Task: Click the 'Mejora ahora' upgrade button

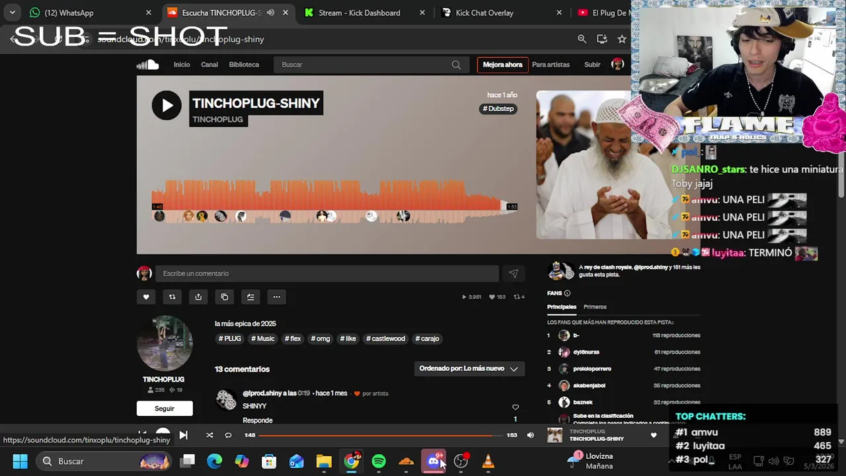Action: pyautogui.click(x=502, y=65)
